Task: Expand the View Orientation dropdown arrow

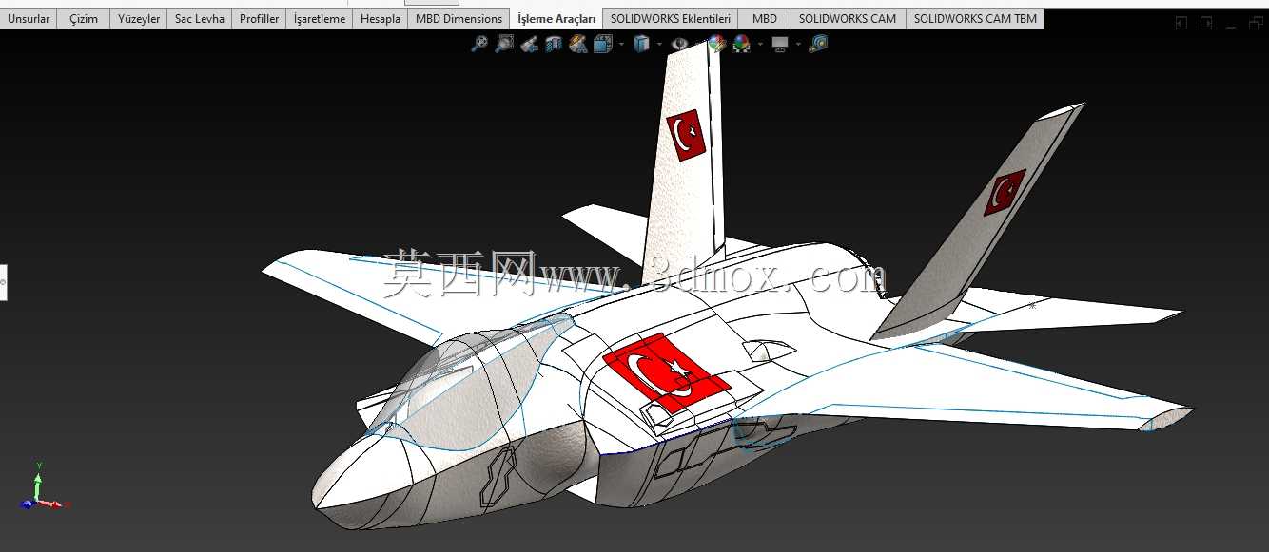Action: (x=621, y=44)
